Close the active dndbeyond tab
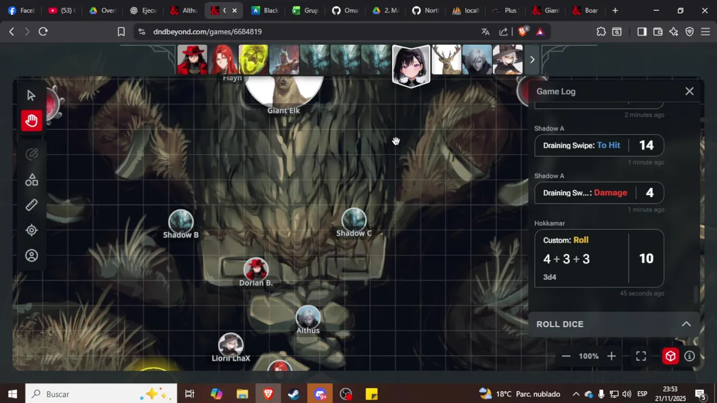 234,11
